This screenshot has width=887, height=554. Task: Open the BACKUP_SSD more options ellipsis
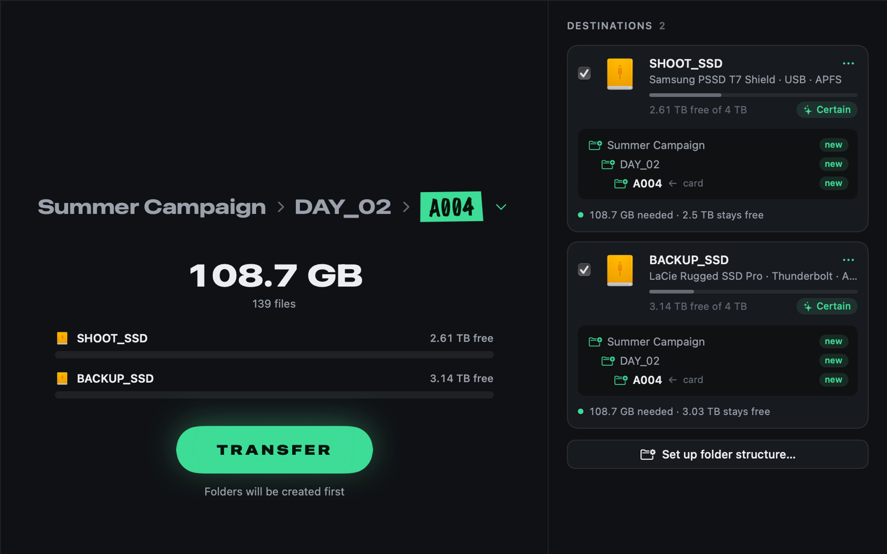click(848, 260)
